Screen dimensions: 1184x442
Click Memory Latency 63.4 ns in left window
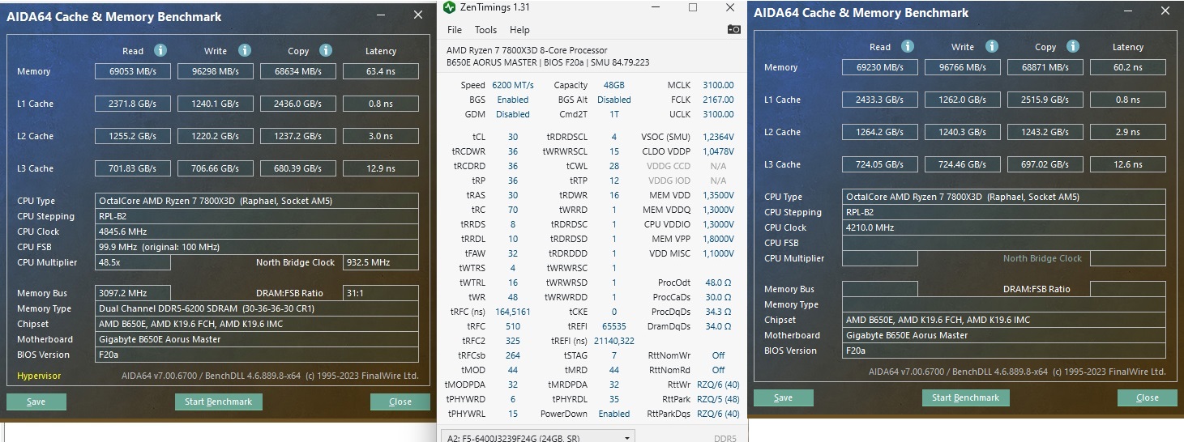tap(381, 71)
